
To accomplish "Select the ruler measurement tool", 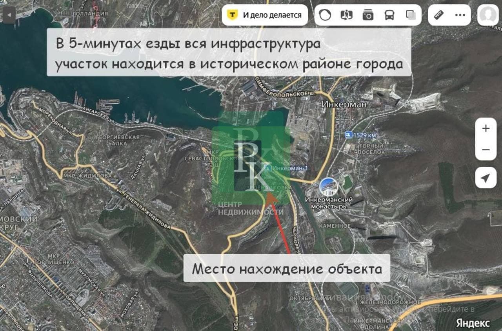I will pyautogui.click(x=439, y=15).
